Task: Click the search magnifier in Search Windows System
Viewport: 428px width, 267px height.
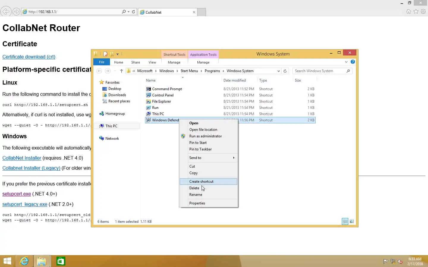Action: coord(348,71)
